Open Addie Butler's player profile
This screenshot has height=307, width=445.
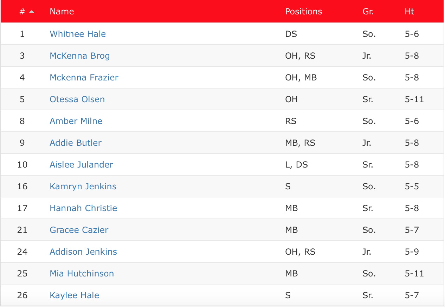point(76,143)
